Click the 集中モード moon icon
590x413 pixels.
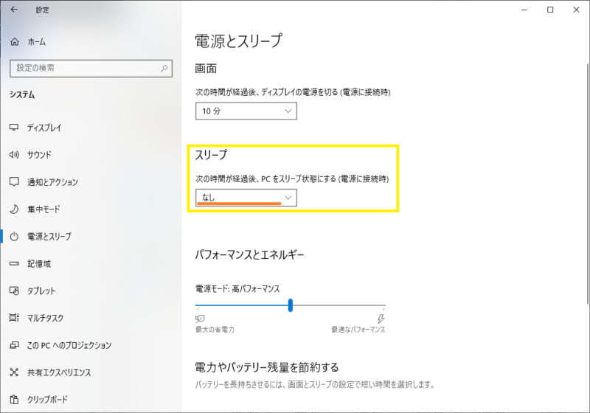pyautogui.click(x=14, y=209)
